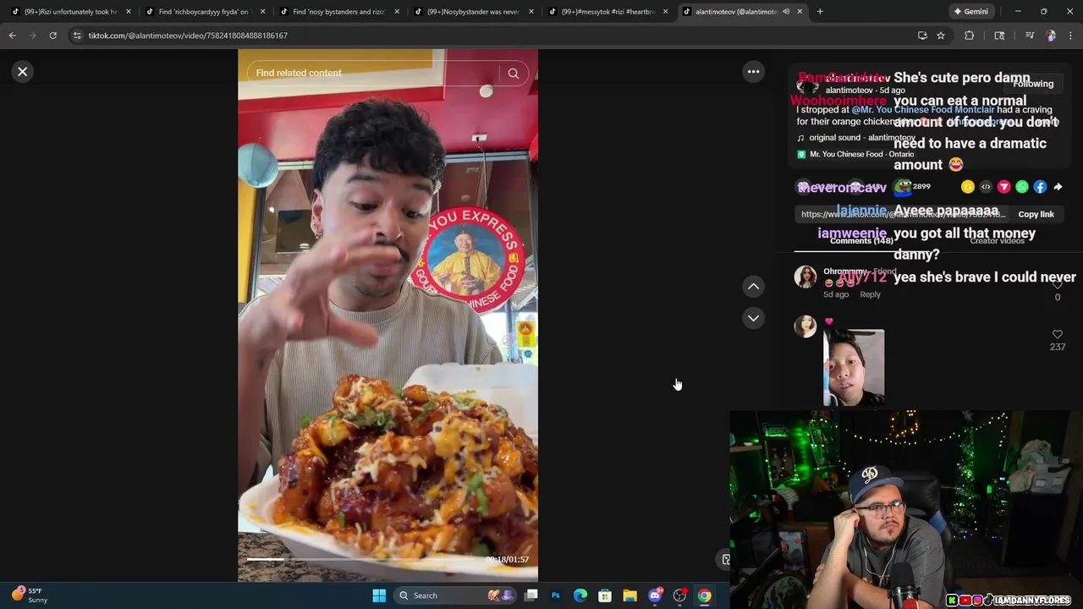
Task: Launch Photoshop from the taskbar
Action: tap(555, 595)
